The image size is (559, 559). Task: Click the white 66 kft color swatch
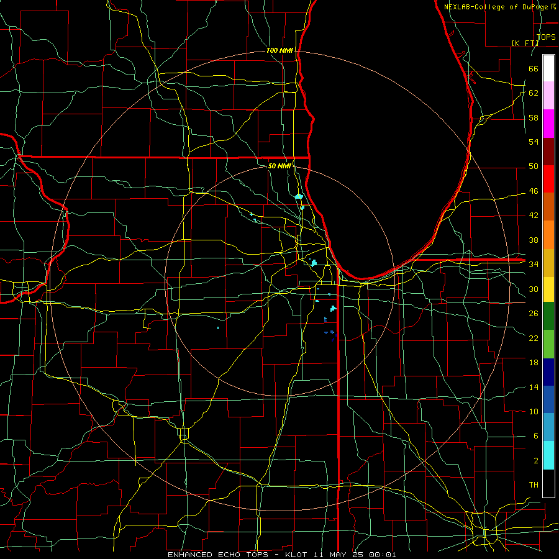pos(548,68)
